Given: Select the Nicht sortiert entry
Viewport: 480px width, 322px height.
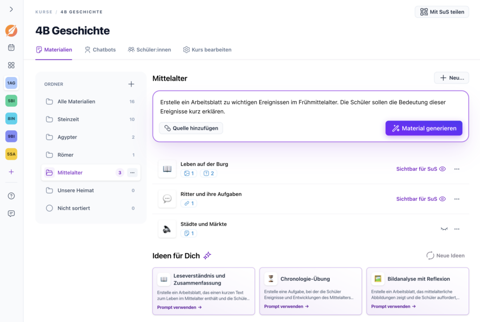Looking at the screenshot, I should pyautogui.click(x=90, y=208).
